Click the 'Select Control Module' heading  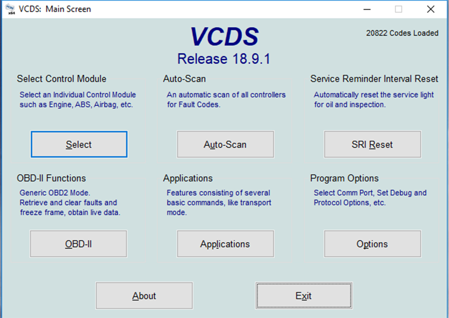coord(62,79)
